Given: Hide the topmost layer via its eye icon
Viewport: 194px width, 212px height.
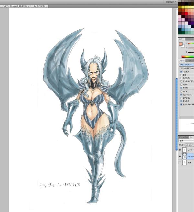Looking at the screenshot, I should (180, 150).
